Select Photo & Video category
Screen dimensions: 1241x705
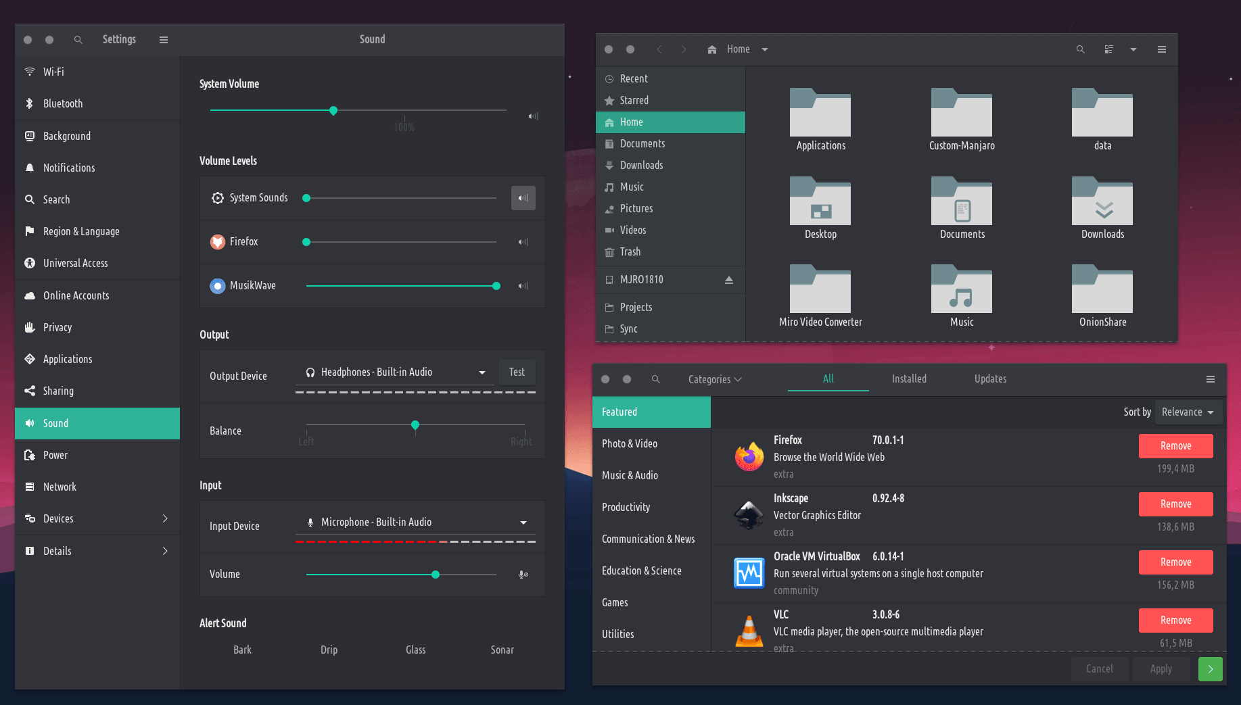(630, 444)
